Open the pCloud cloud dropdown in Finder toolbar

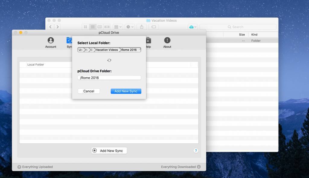pos(193,27)
